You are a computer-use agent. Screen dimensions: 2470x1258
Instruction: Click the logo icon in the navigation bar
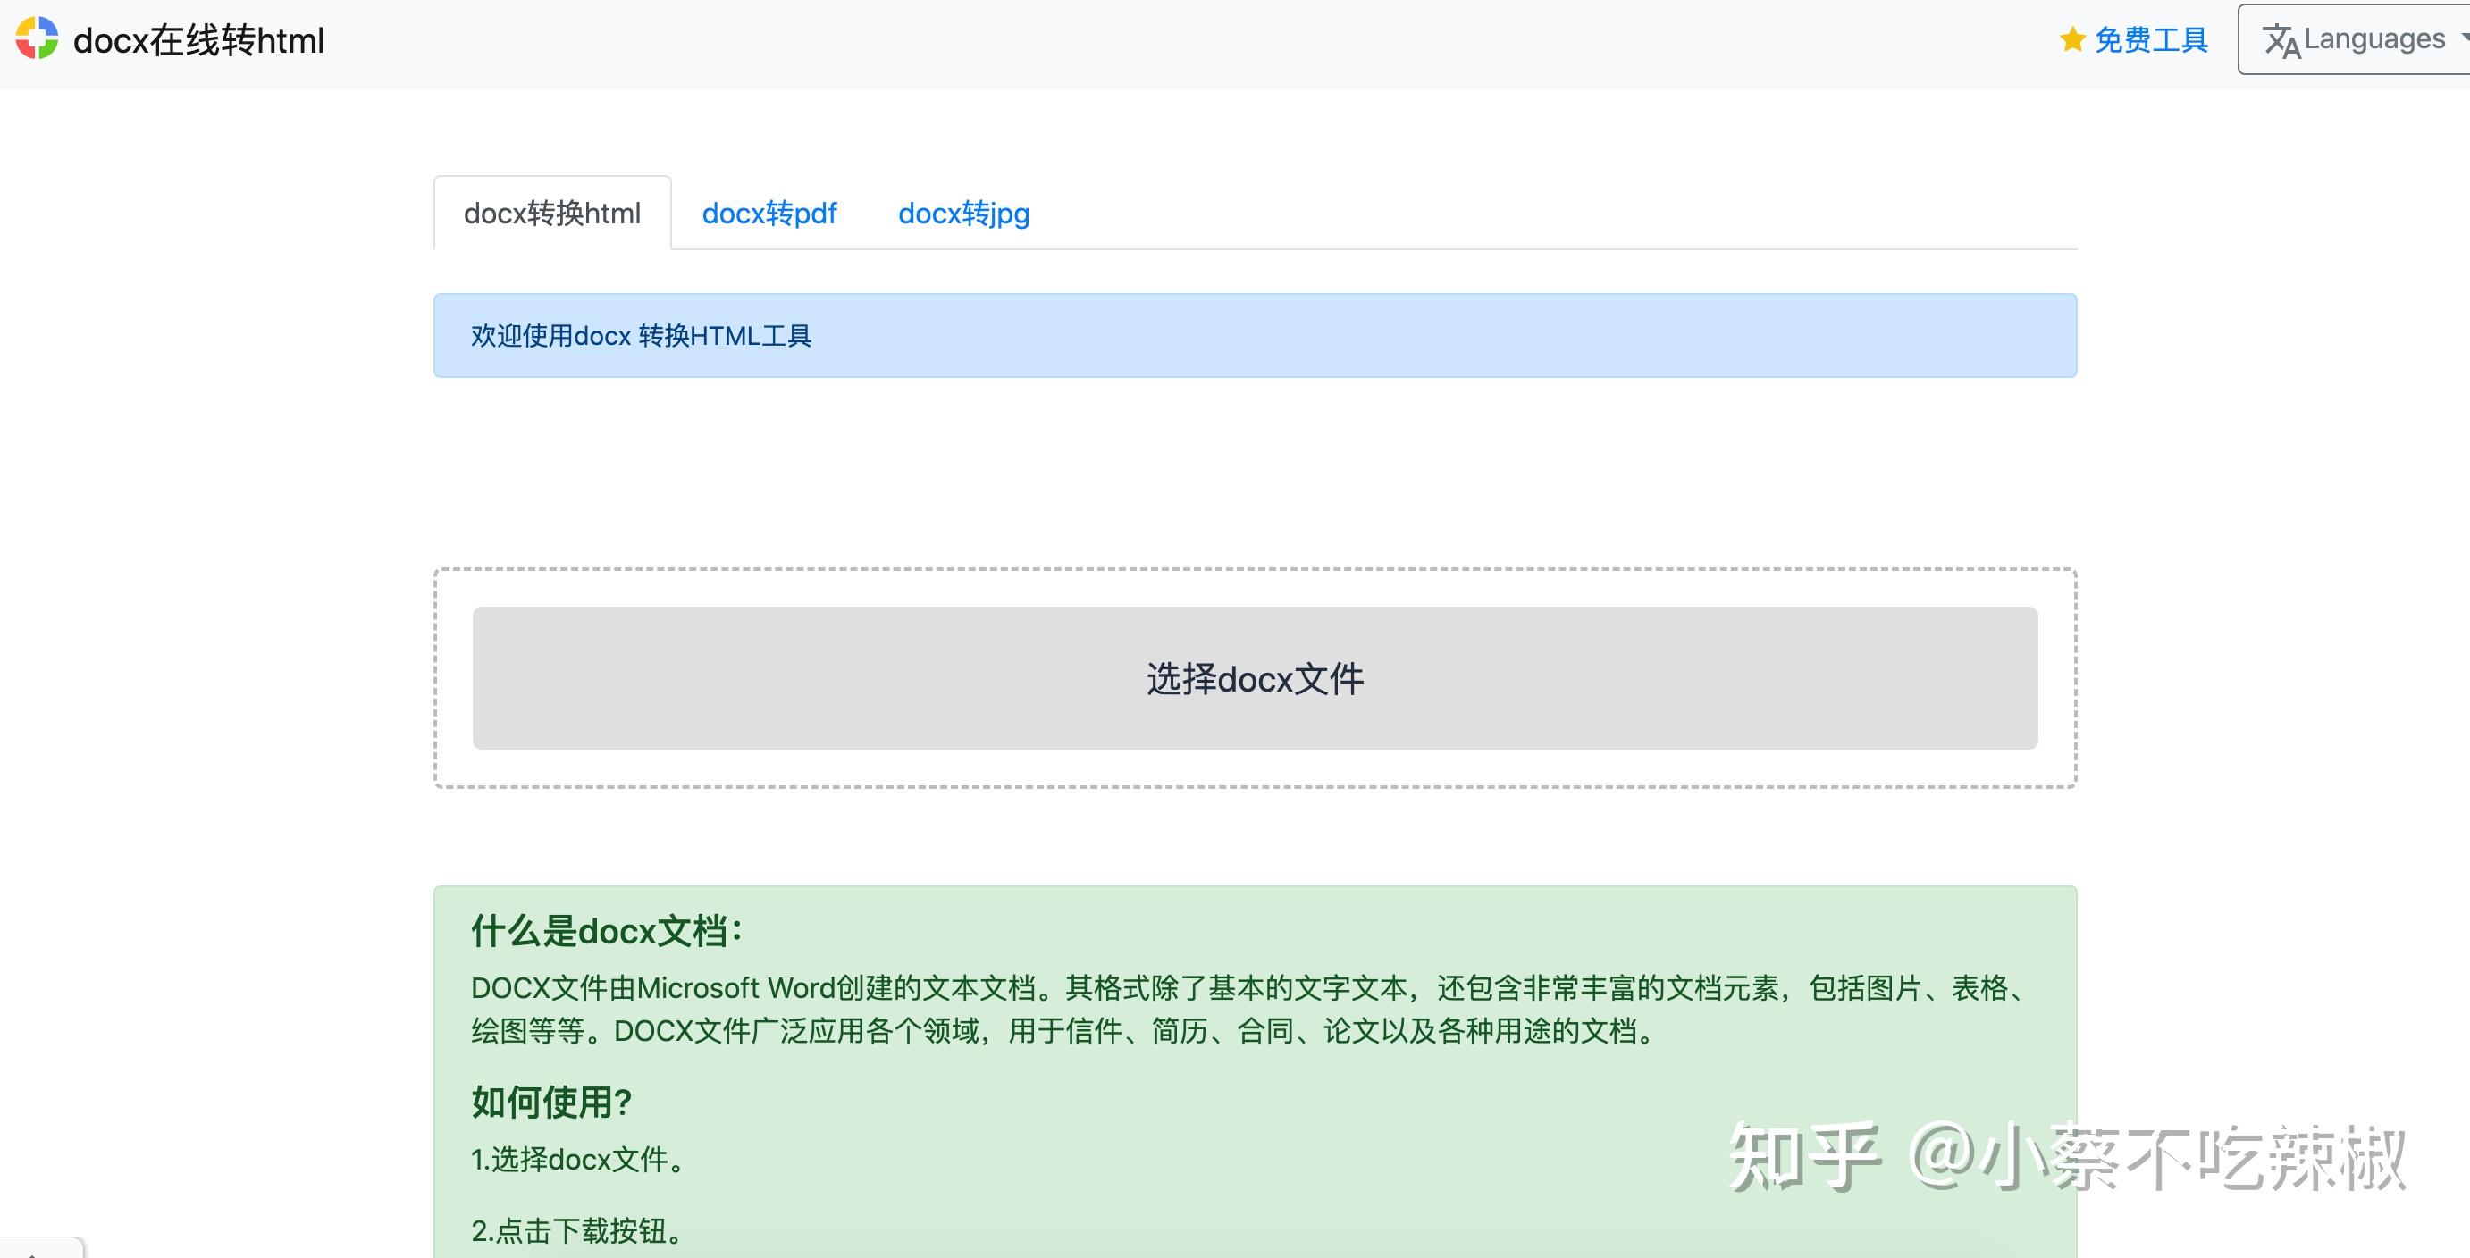tap(36, 39)
